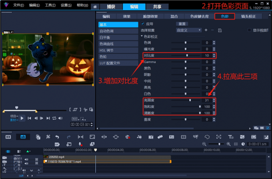Fit project in timeline window

pos(236,144)
